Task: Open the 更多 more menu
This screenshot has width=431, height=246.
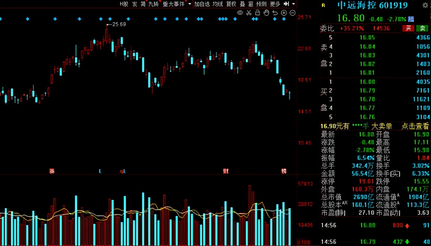Action: [x=275, y=4]
